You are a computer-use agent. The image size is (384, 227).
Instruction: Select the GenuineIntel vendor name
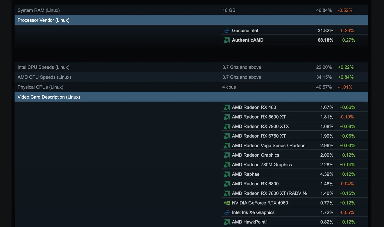point(245,31)
